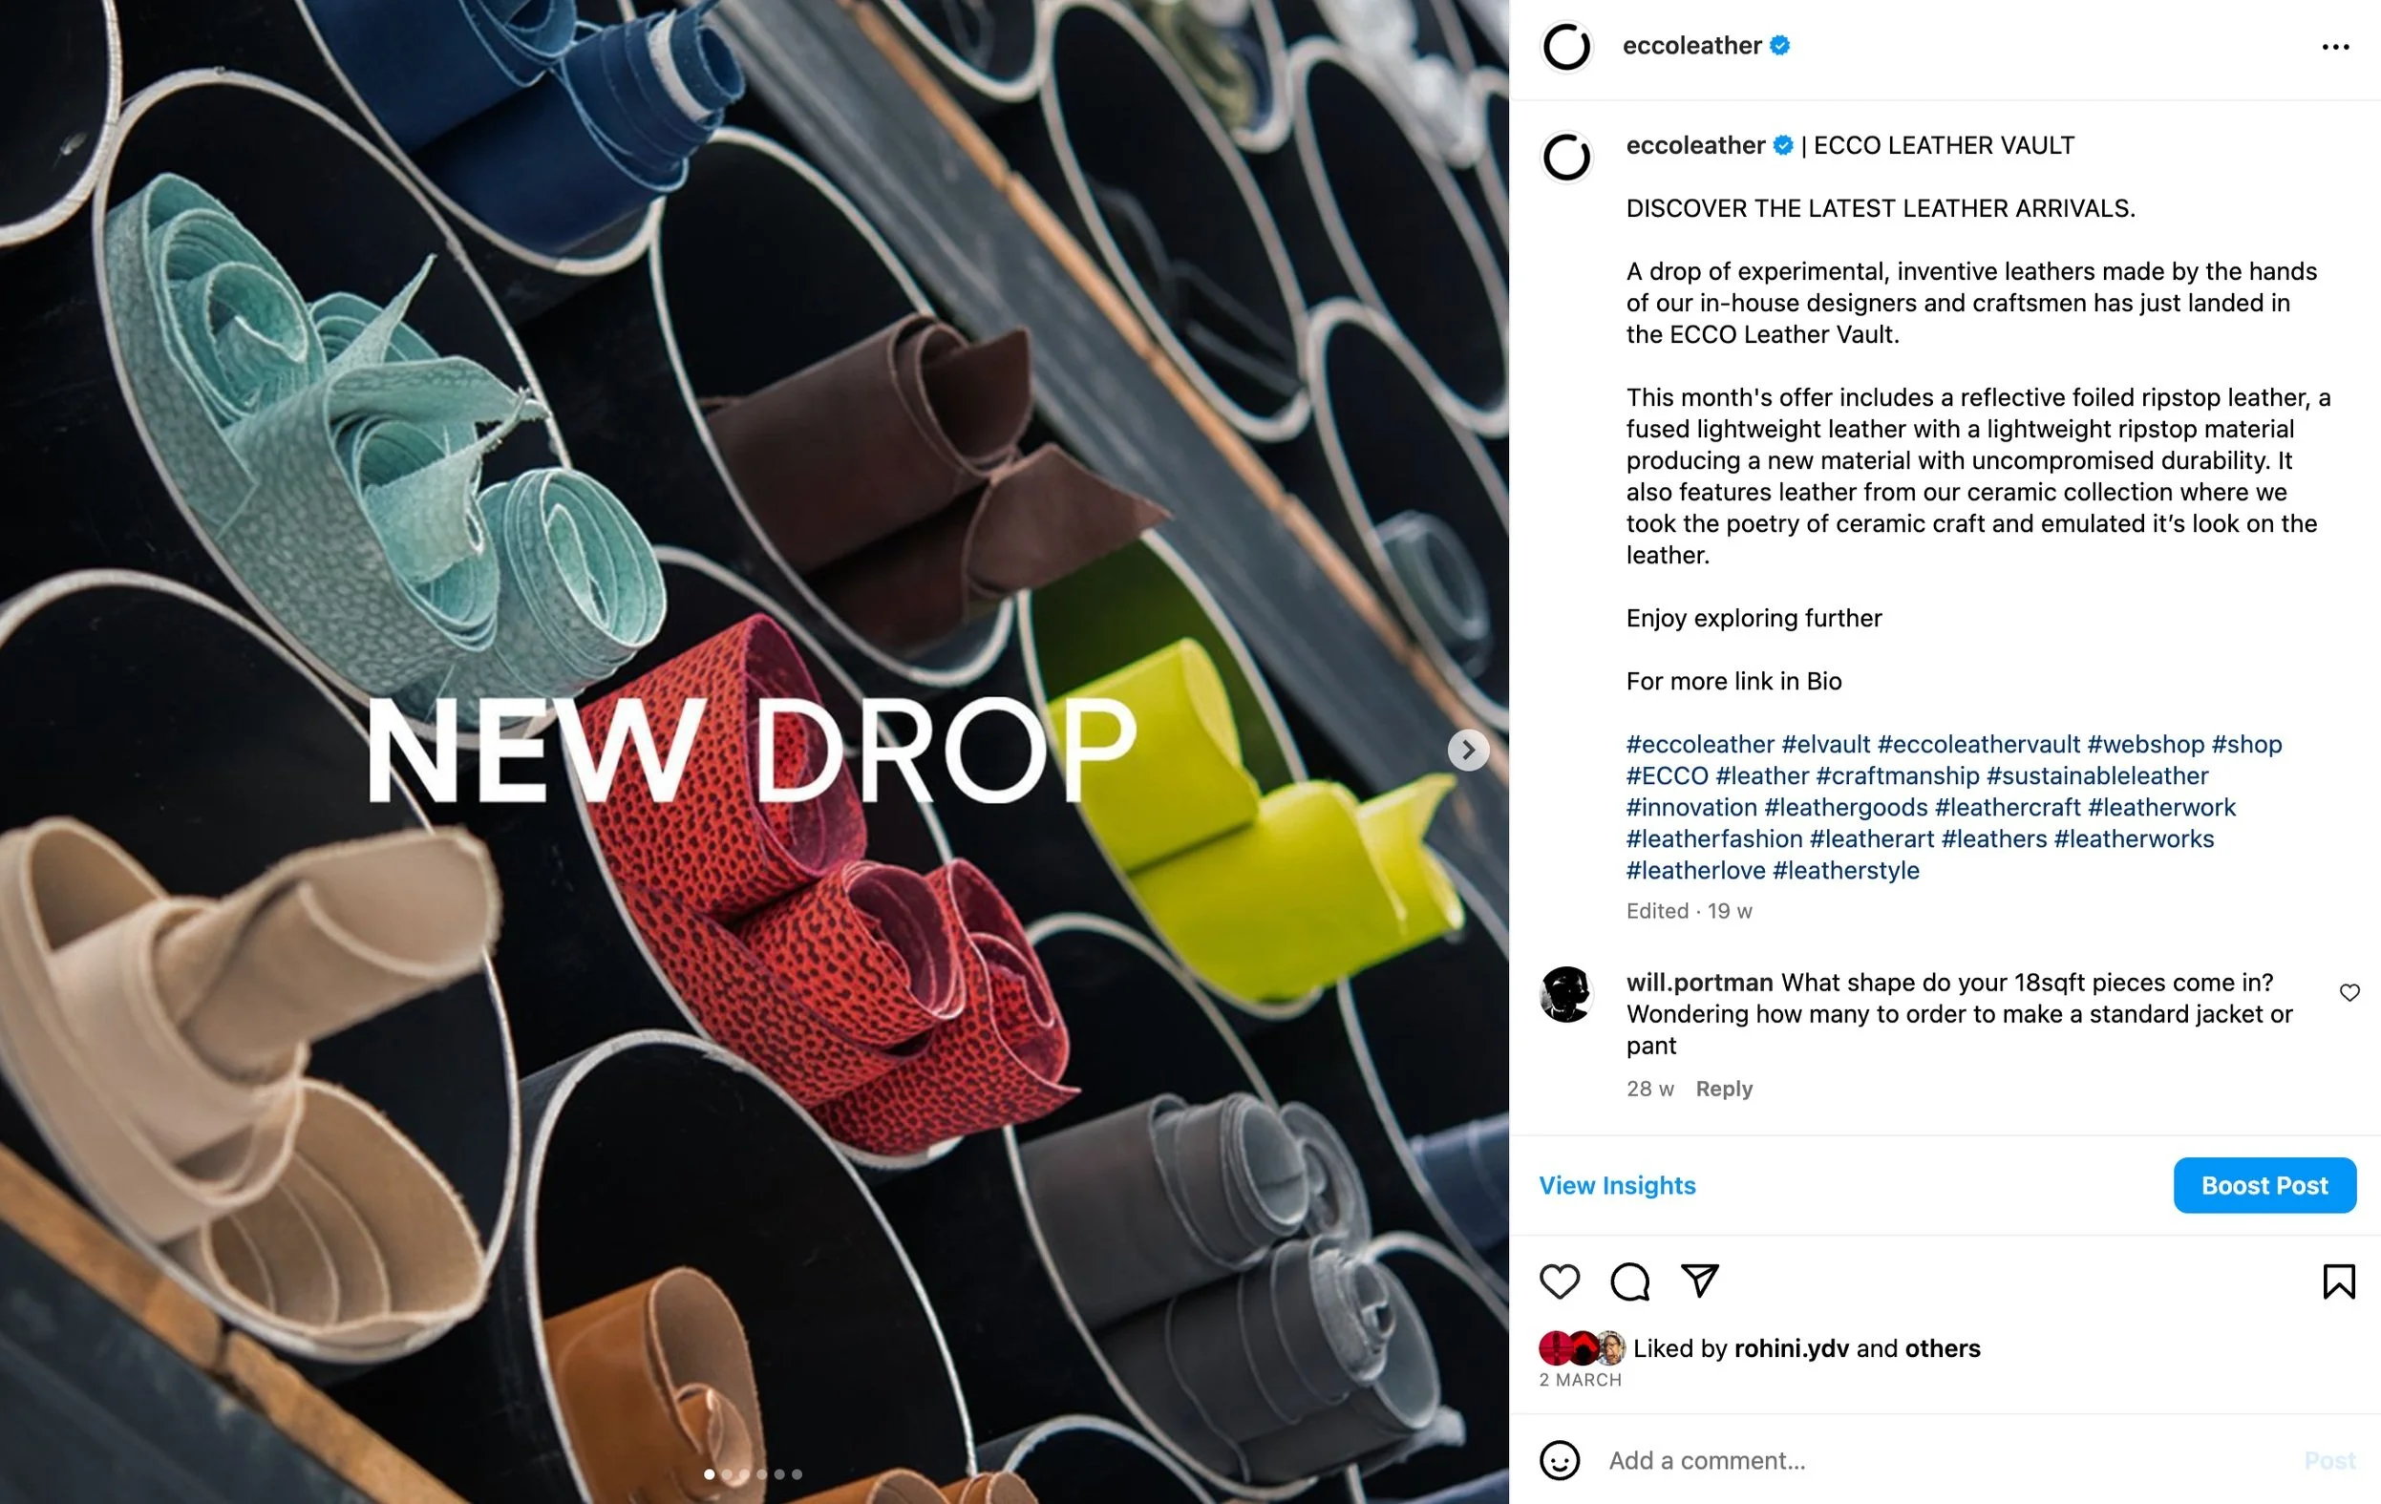Image resolution: width=2381 pixels, height=1504 pixels.
Task: Save post with the bookmark icon
Action: (2338, 1282)
